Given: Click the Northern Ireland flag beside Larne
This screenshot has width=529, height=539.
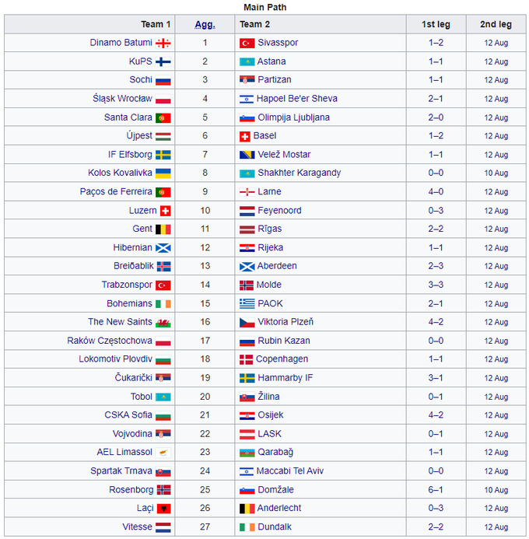Looking at the screenshot, I should tap(246, 192).
